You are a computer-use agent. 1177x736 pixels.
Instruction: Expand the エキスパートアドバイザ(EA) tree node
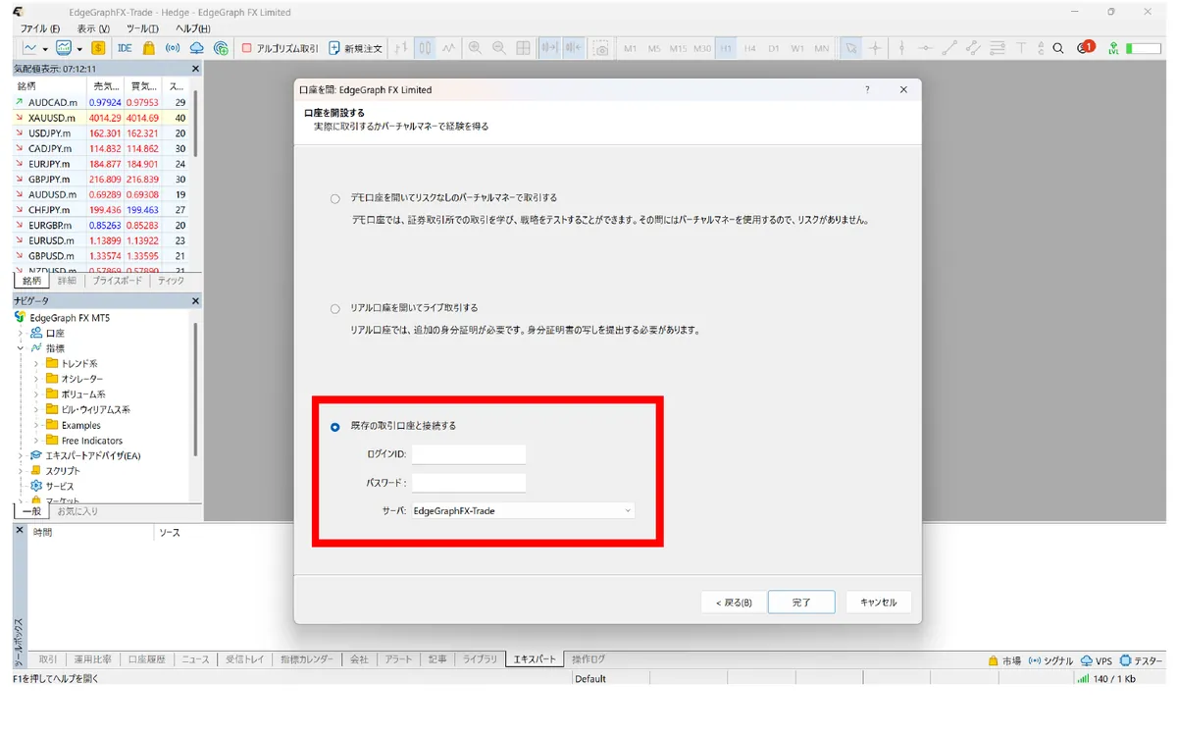pyautogui.click(x=21, y=455)
